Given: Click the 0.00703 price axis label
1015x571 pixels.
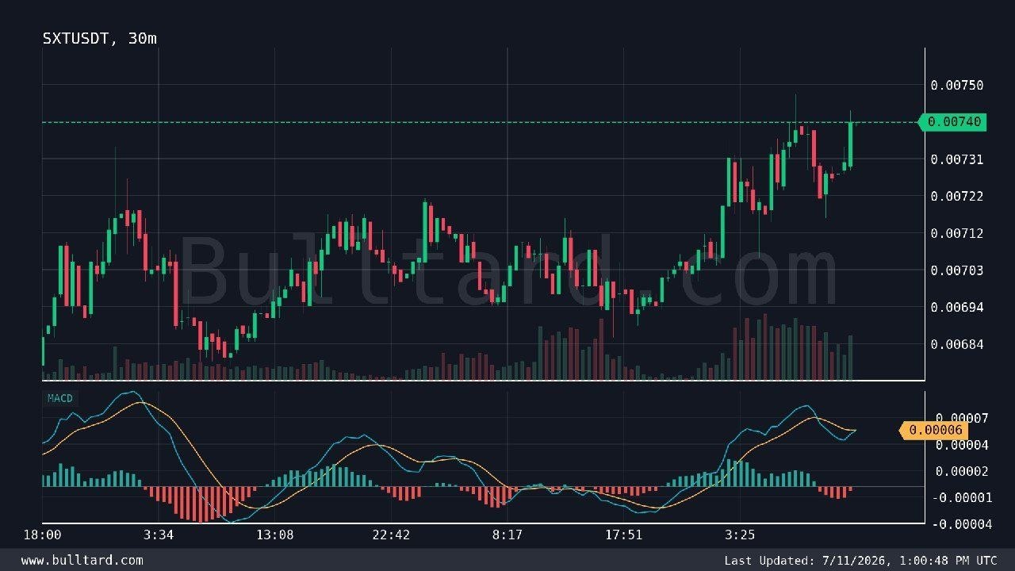Looking at the screenshot, I should (957, 270).
